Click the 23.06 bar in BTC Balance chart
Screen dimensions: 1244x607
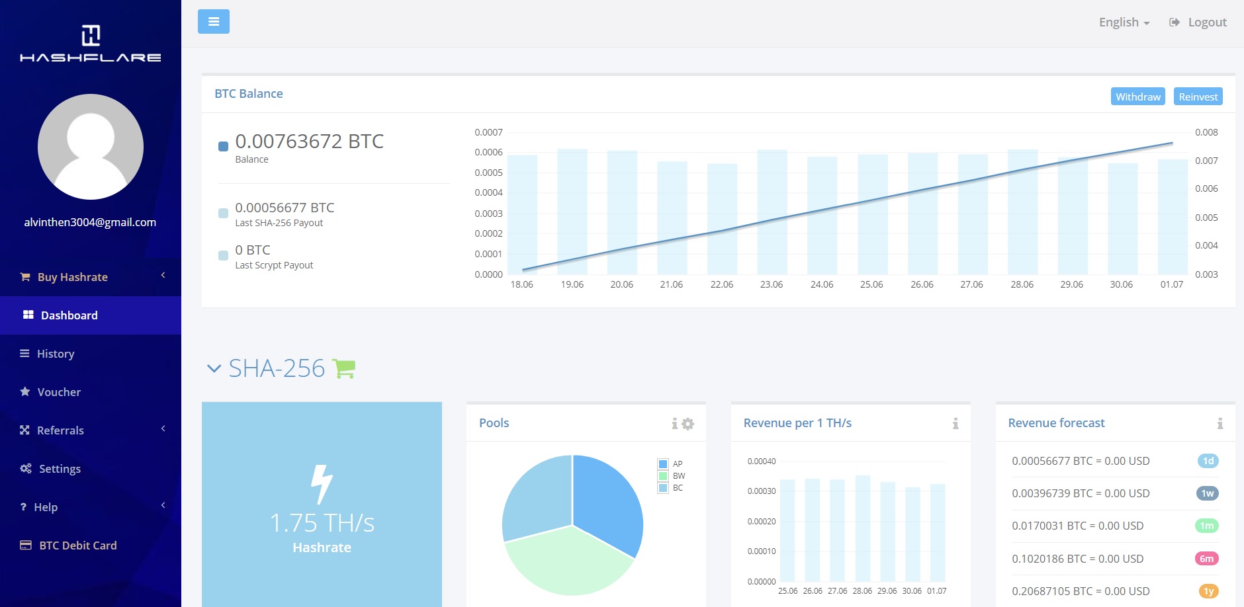tap(772, 212)
